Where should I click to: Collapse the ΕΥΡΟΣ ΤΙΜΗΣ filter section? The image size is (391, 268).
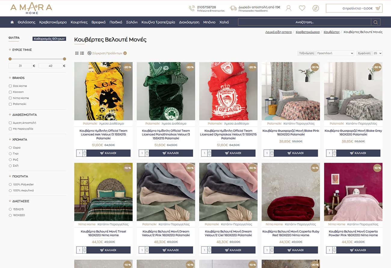coord(20,50)
